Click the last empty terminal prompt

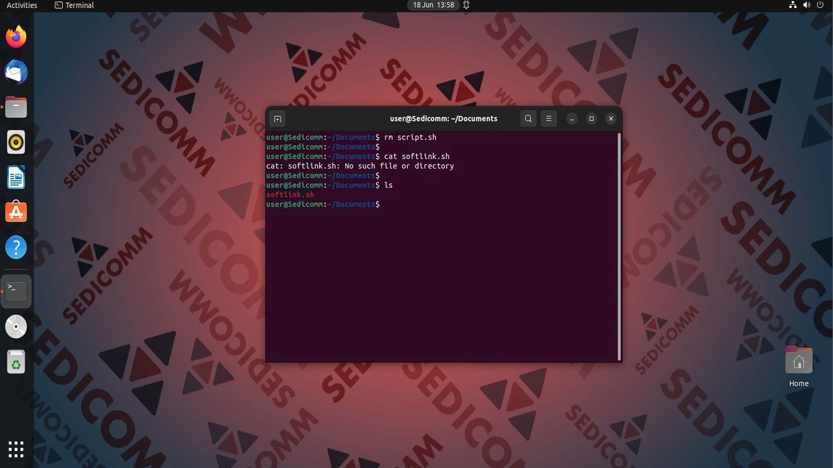(x=323, y=204)
